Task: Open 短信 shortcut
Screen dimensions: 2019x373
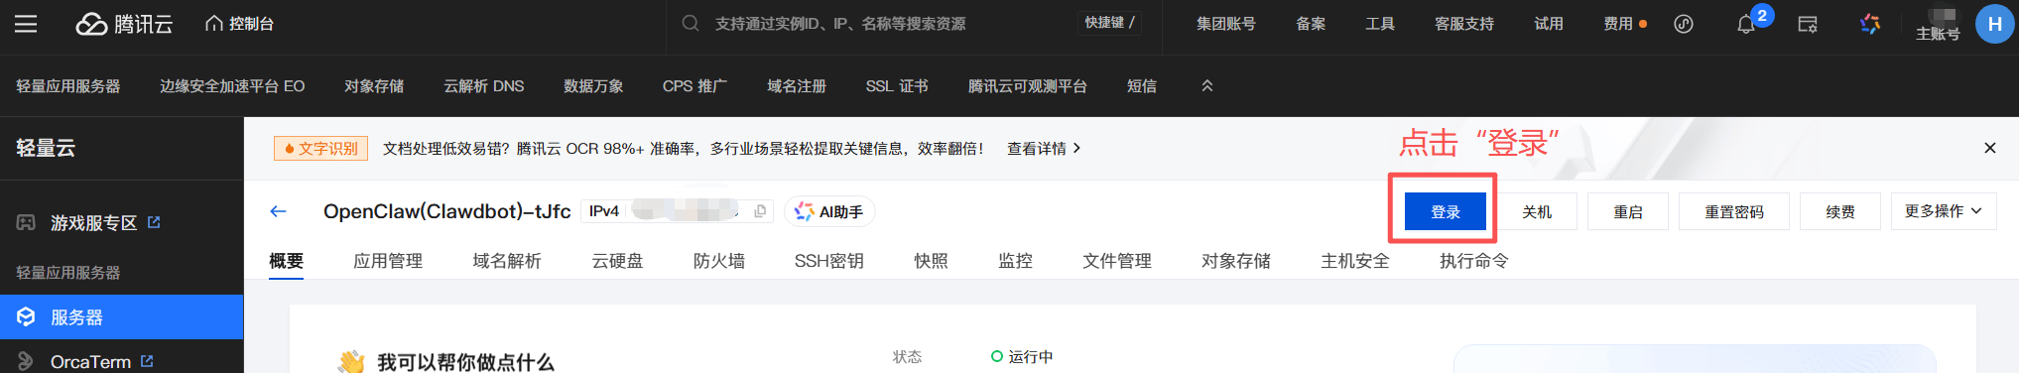Action: (1142, 86)
